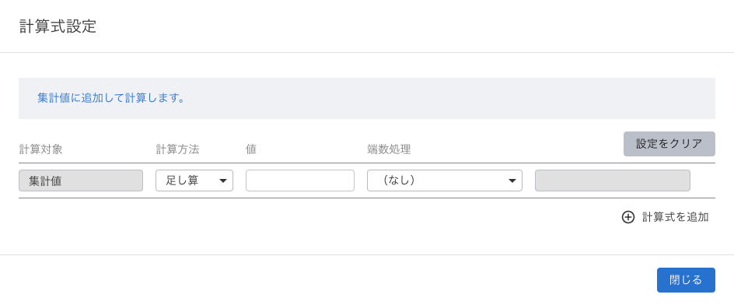Expand the 端数処理 dropdown showing (なし)
734x305 pixels.
click(445, 181)
